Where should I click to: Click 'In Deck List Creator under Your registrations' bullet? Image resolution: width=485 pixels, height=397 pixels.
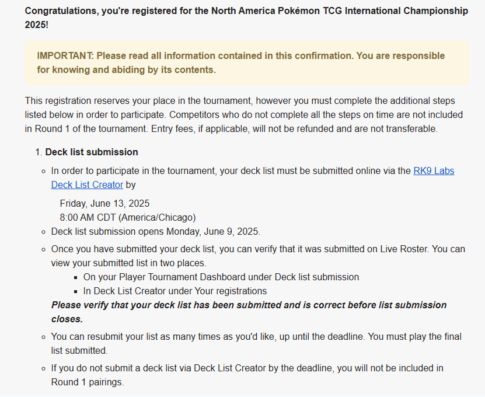pyautogui.click(x=175, y=291)
